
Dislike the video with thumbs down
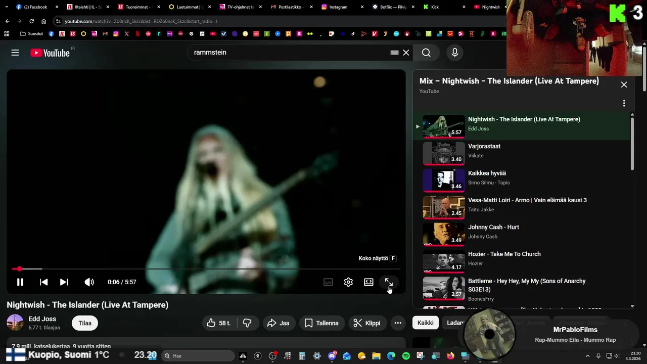tap(247, 323)
